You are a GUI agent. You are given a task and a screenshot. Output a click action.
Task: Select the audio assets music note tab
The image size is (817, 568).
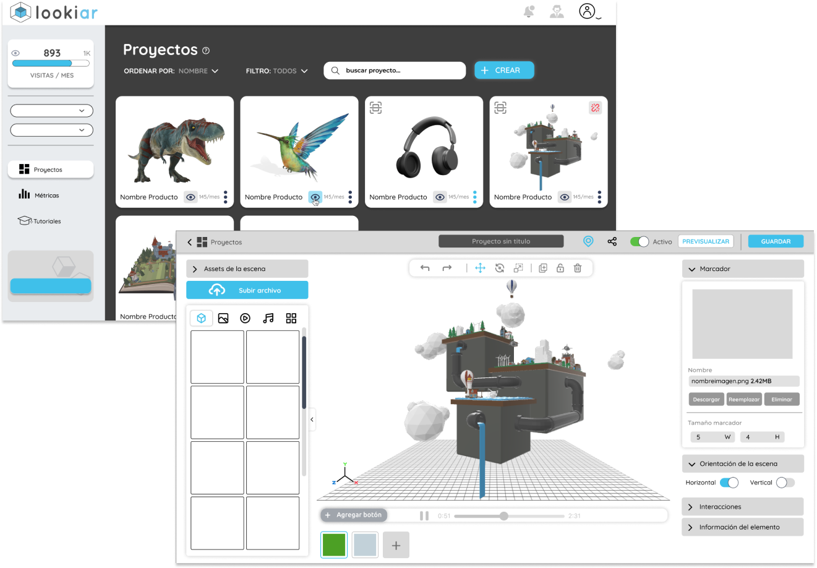[x=268, y=318]
